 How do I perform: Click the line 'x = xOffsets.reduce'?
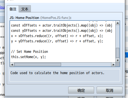tap(57, 36)
